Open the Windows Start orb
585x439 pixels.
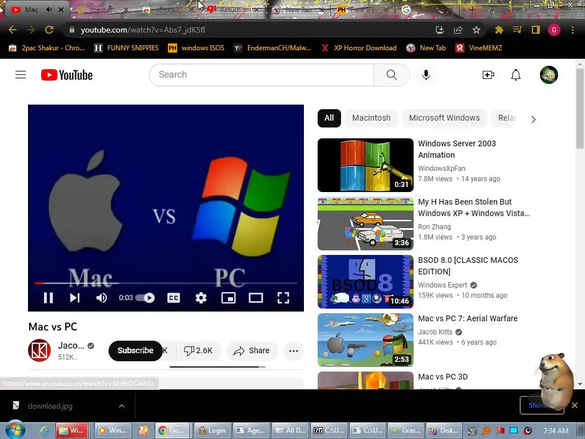click(x=15, y=430)
